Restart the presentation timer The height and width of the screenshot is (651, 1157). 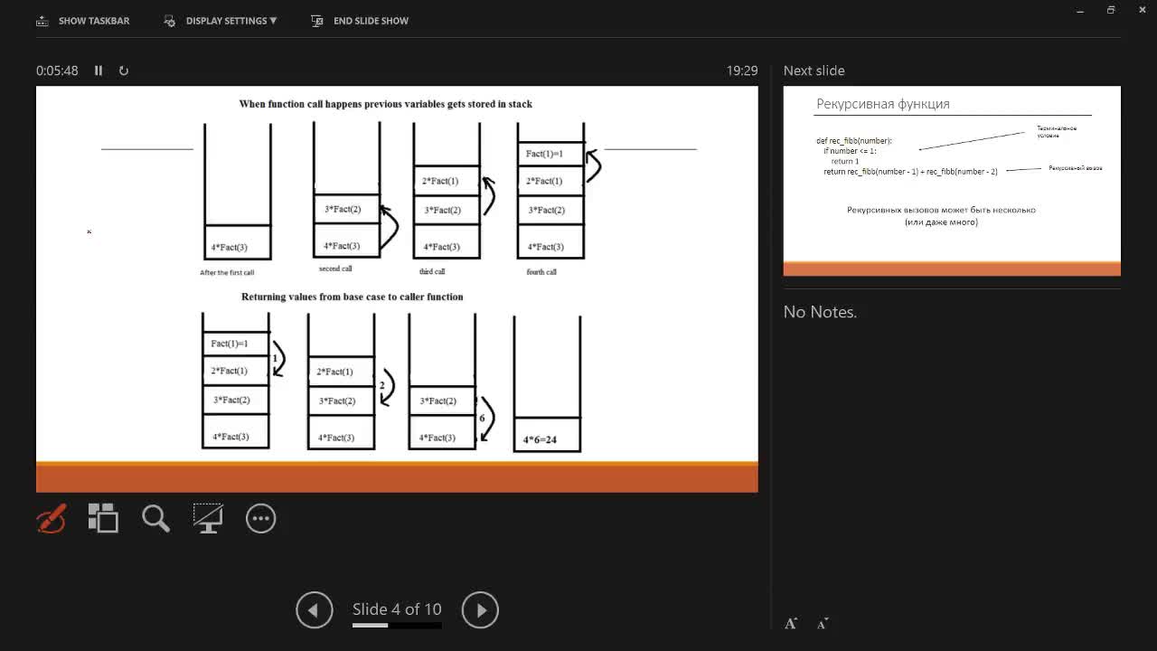[x=124, y=71]
